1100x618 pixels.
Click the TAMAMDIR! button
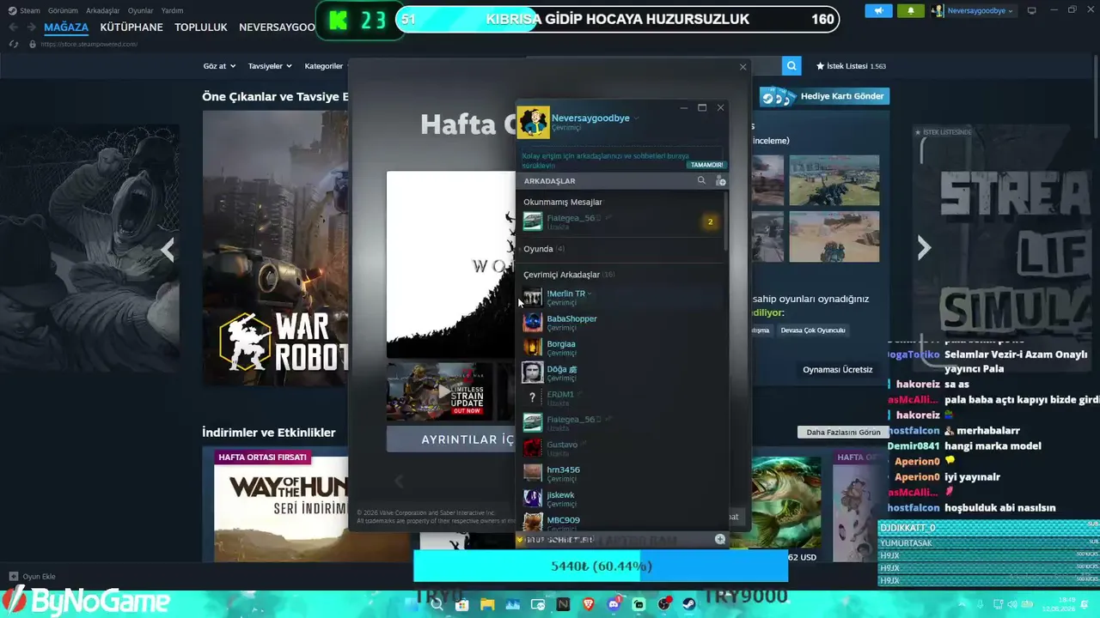point(706,165)
